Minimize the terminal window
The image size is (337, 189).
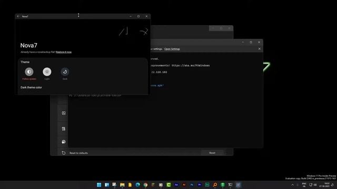point(243,42)
